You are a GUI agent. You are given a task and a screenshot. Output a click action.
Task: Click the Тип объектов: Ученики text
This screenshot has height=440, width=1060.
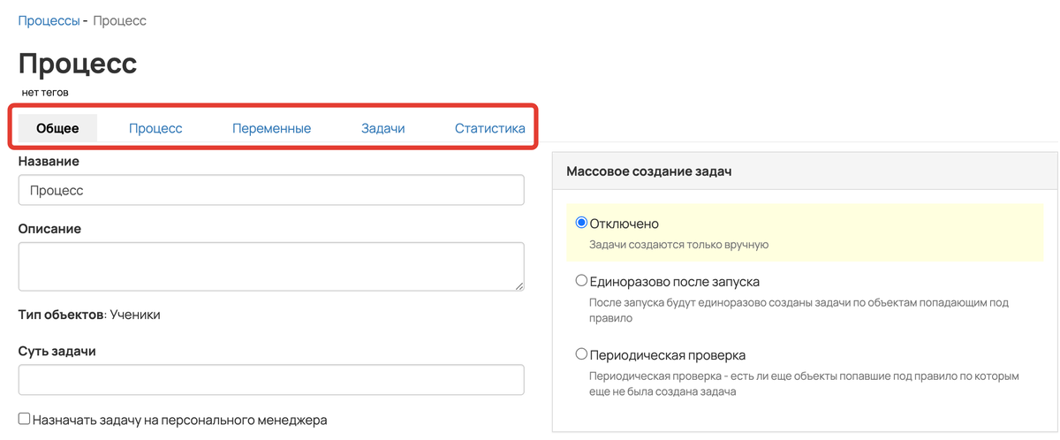(x=89, y=315)
